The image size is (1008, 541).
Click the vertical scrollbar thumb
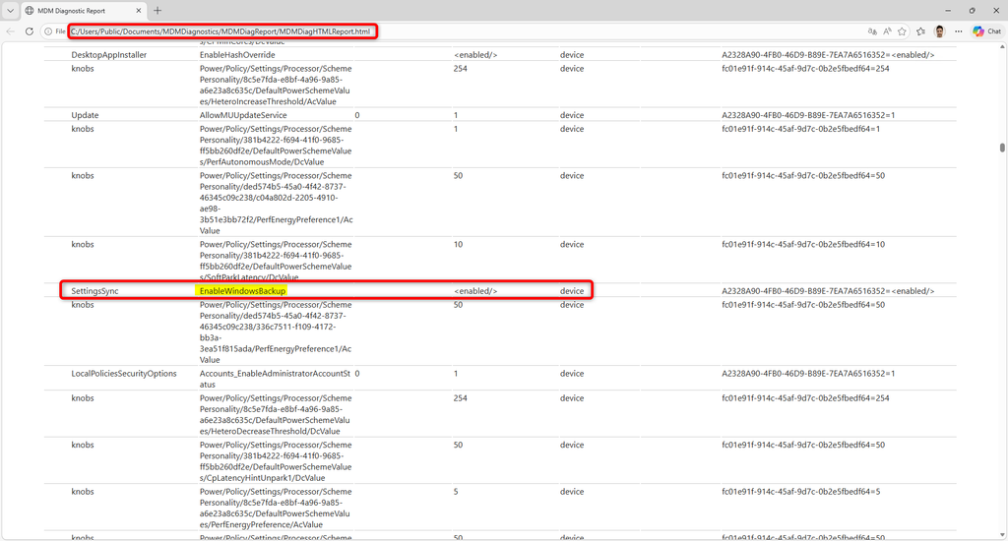click(x=1002, y=148)
